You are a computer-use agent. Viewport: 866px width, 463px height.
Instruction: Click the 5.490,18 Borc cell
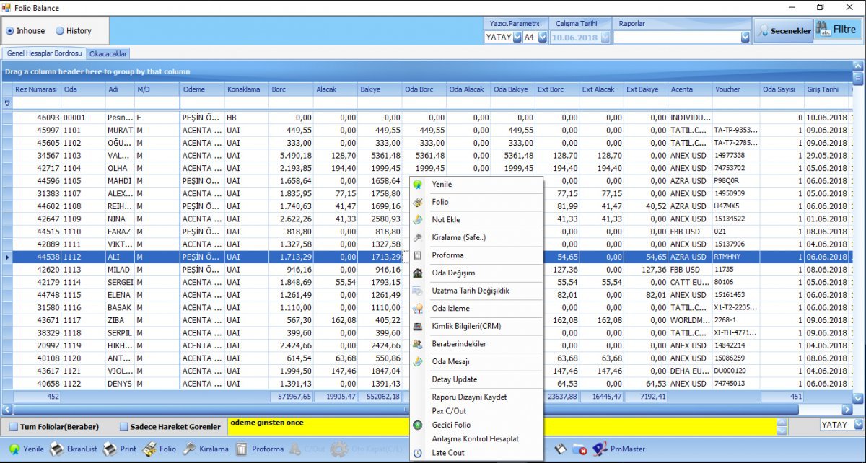tap(291, 156)
